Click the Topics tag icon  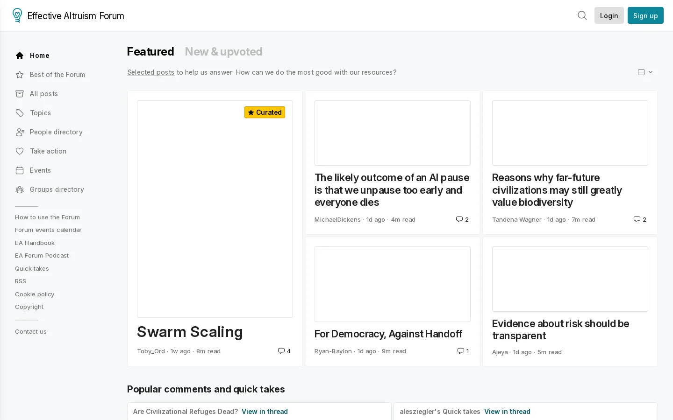tap(20, 113)
